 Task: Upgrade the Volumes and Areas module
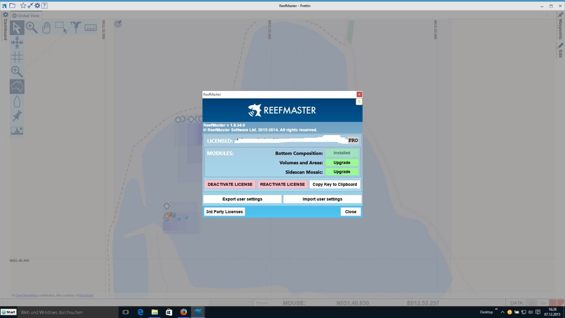pyautogui.click(x=342, y=163)
